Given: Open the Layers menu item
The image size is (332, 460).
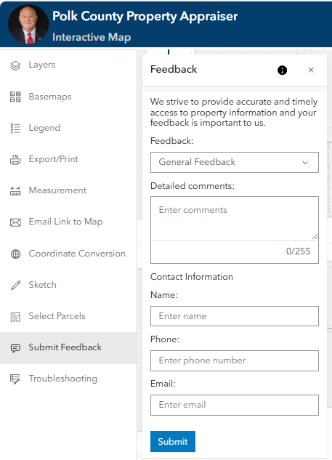Looking at the screenshot, I should tap(68, 65).
